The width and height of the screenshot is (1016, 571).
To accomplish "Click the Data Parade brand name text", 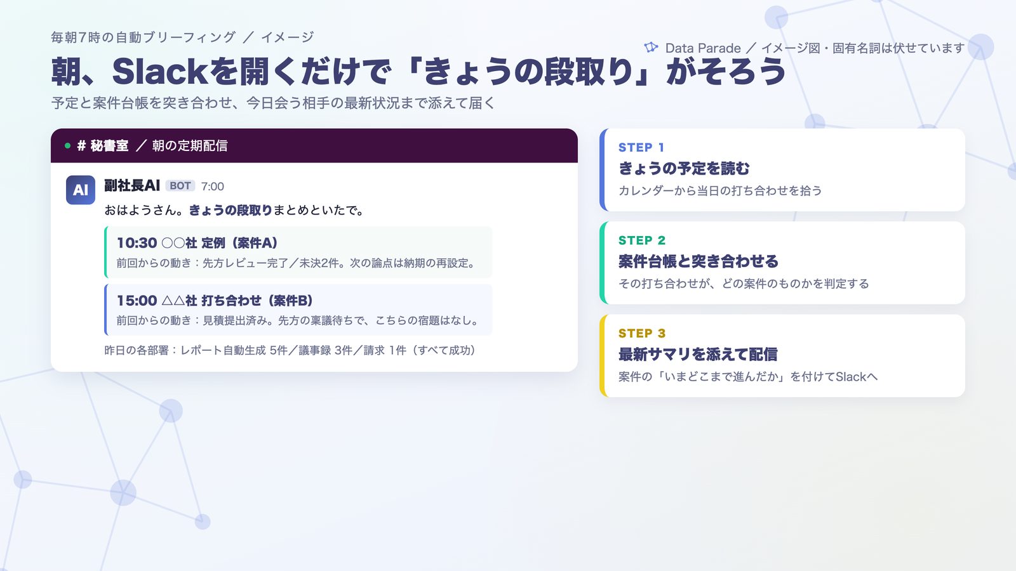I will tap(703, 48).
